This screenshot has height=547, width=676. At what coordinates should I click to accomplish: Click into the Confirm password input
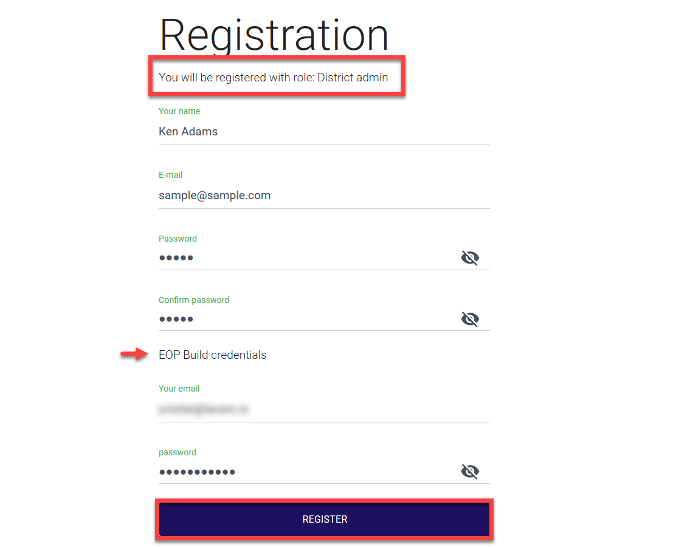click(304, 319)
